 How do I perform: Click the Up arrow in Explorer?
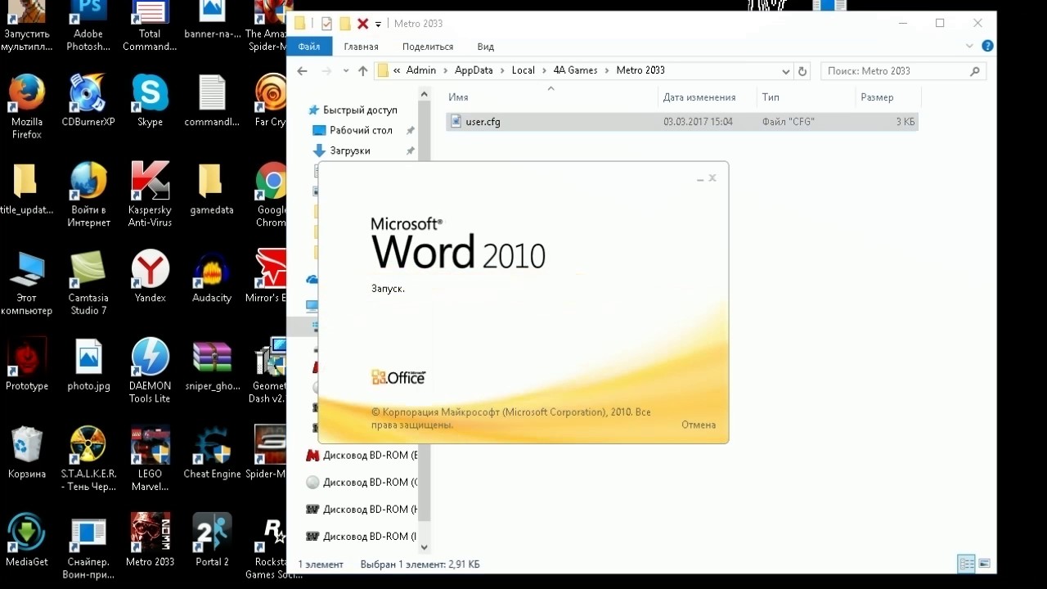coord(363,71)
